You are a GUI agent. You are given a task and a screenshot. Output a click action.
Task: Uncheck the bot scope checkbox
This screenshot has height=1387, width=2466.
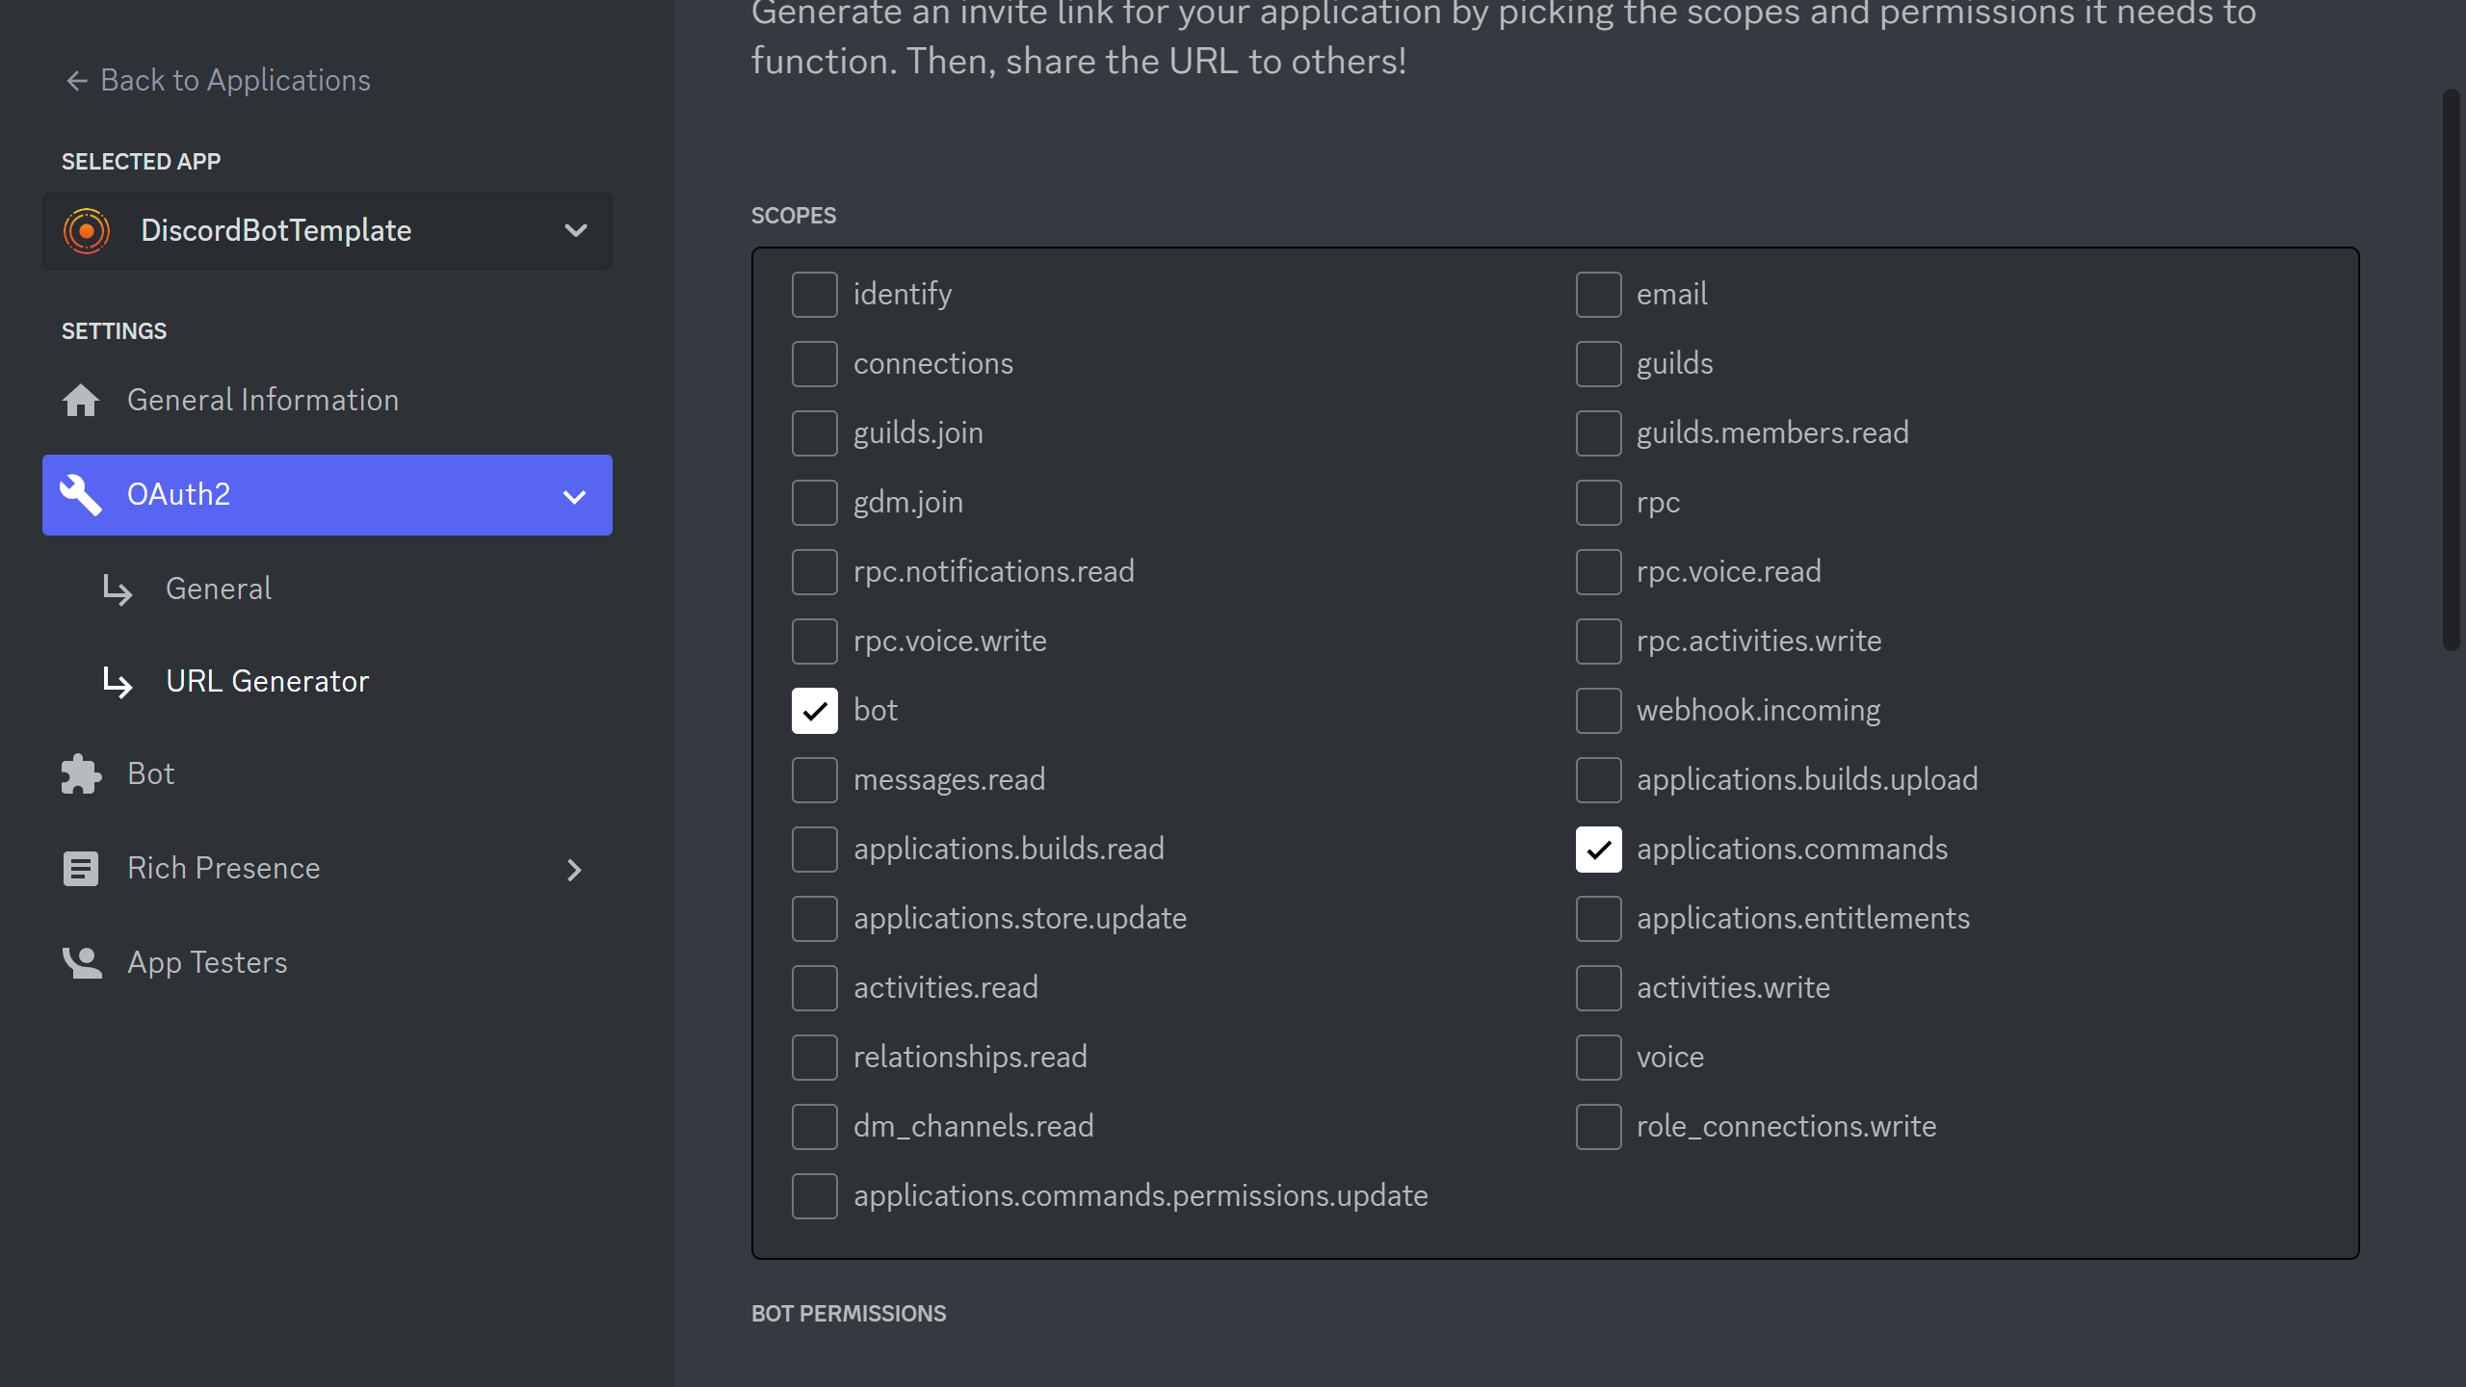coord(815,711)
